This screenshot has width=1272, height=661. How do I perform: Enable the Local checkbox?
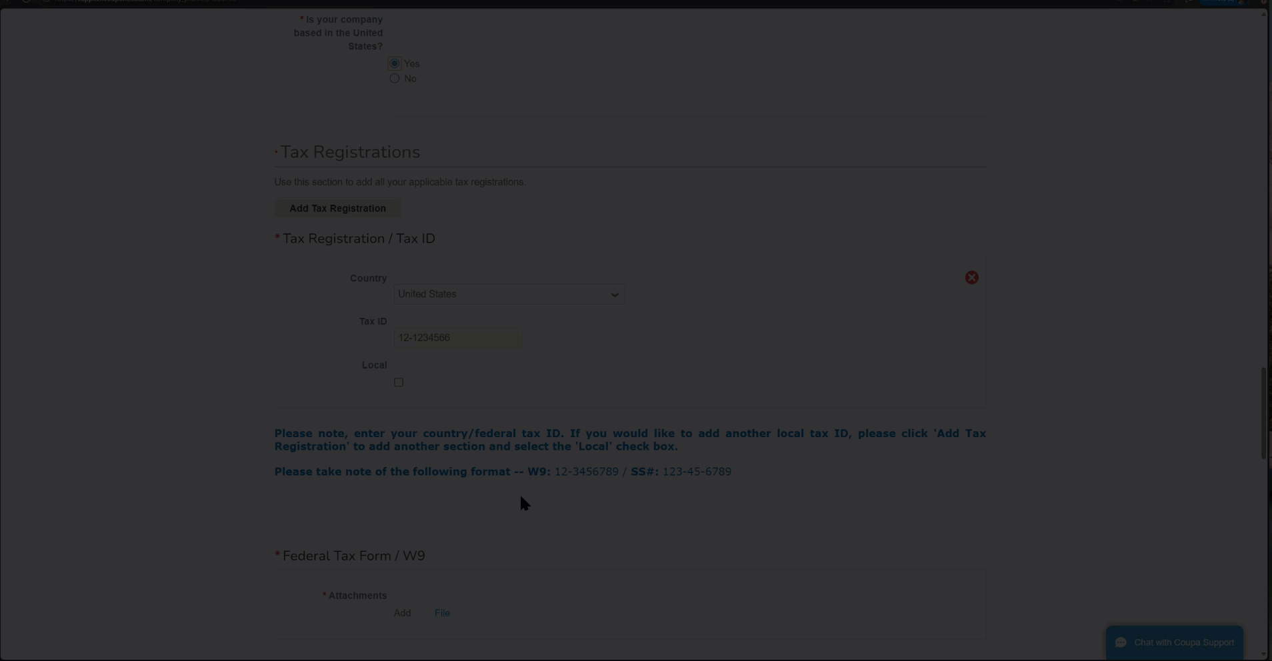point(399,382)
